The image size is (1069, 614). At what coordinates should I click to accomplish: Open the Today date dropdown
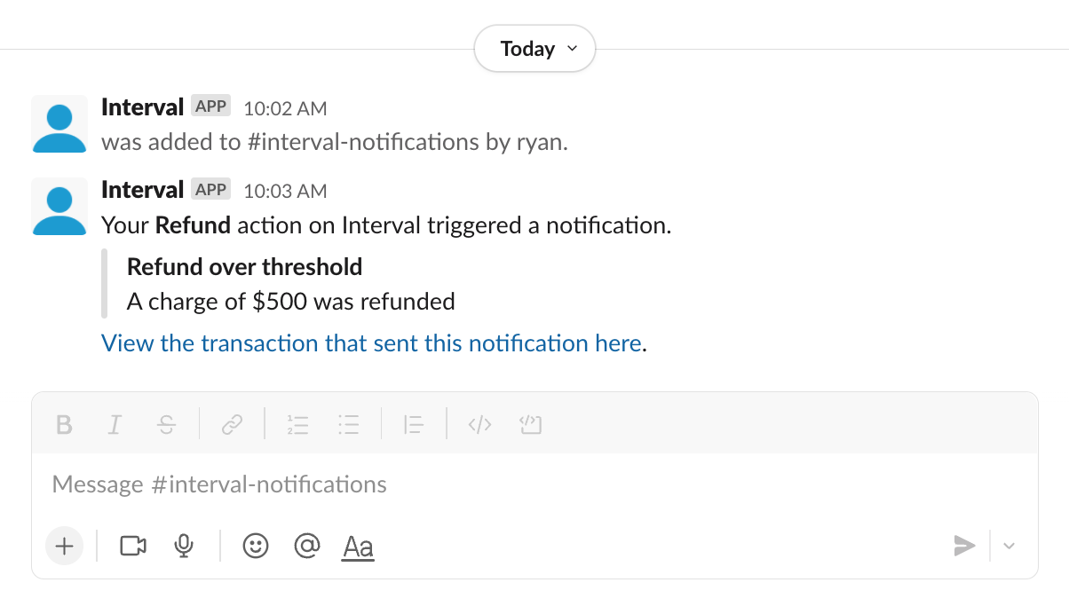pos(534,49)
